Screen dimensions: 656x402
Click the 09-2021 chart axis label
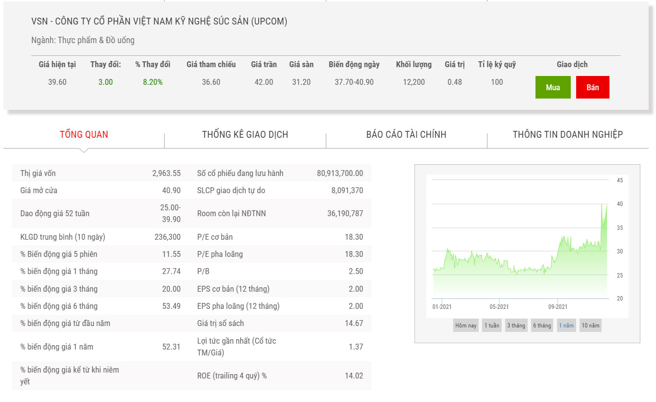[x=558, y=307]
